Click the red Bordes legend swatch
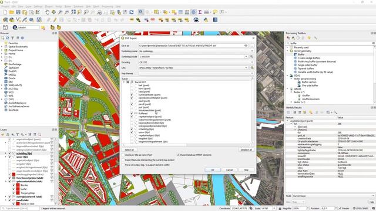 point(18,185)
